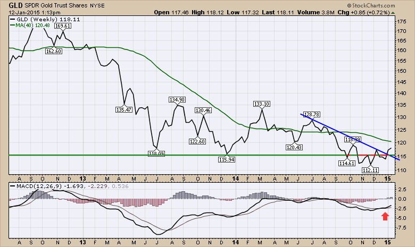Click the Volume 3.8M value
The width and height of the screenshot is (415, 247).
pyautogui.click(x=316, y=12)
